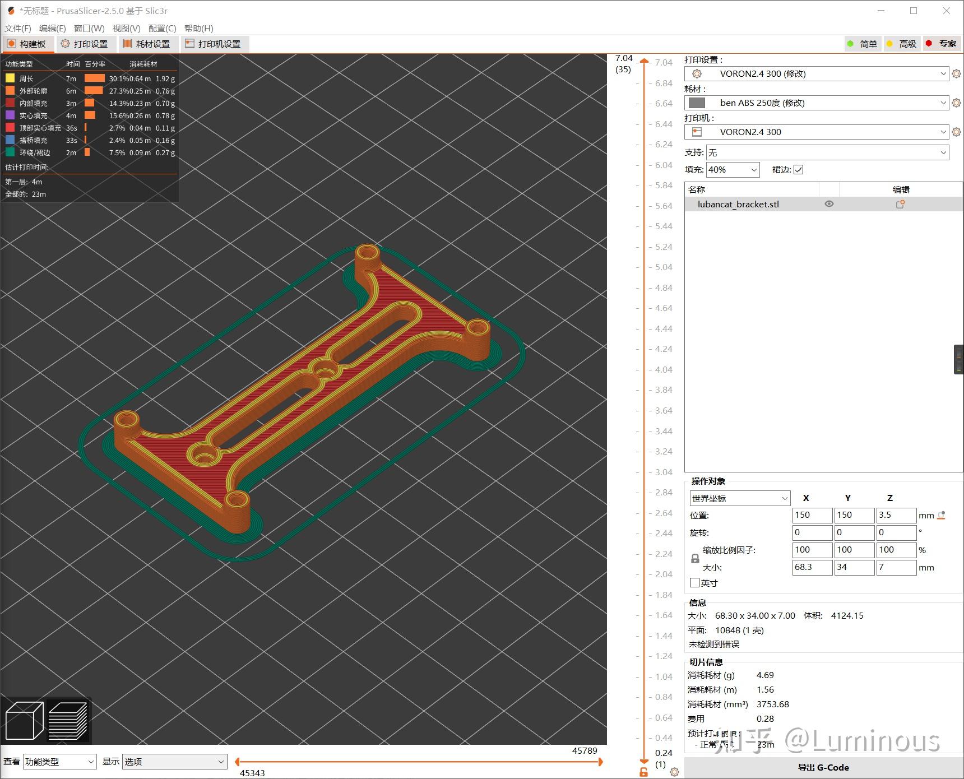This screenshot has width=964, height=779.
Task: Hide lubancat_bracket.stl with the eye toggle
Action: [829, 204]
